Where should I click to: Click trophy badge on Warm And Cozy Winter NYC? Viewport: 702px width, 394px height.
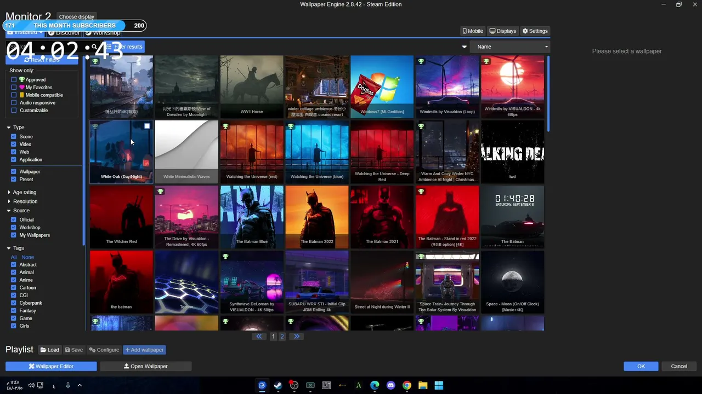[x=421, y=126]
